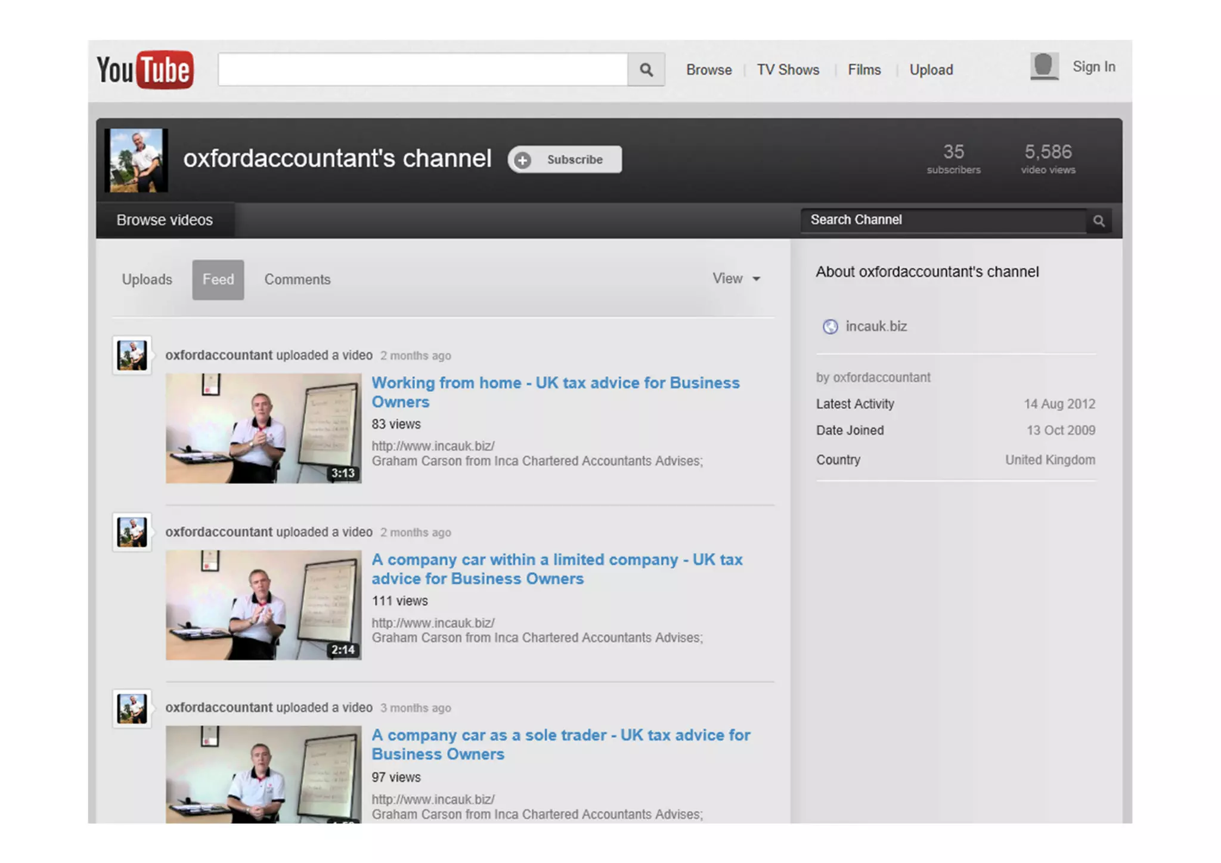This screenshot has width=1221, height=863.
Task: Click the channel profile picture in the header
Action: (137, 160)
